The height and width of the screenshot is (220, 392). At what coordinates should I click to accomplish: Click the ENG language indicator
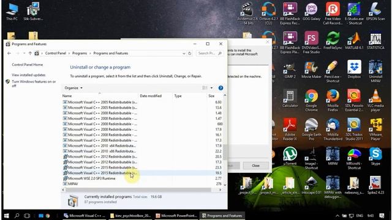click(360, 216)
